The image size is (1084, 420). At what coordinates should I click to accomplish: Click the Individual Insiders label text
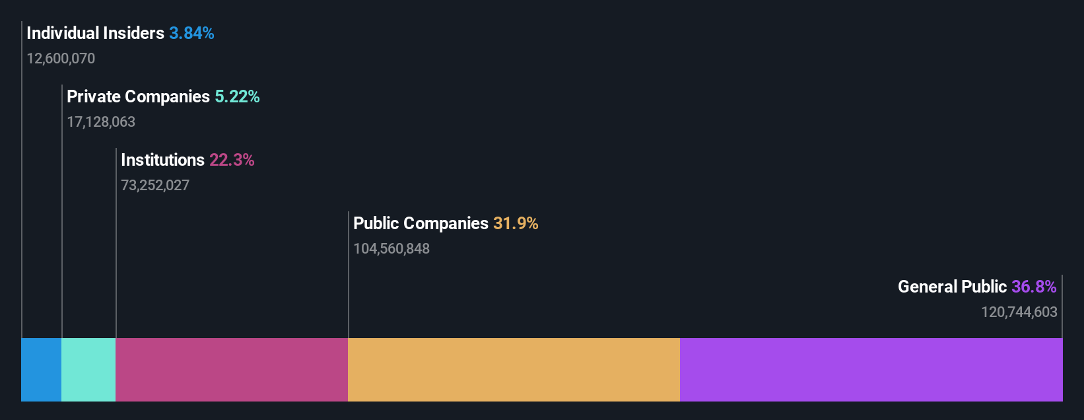coord(95,33)
